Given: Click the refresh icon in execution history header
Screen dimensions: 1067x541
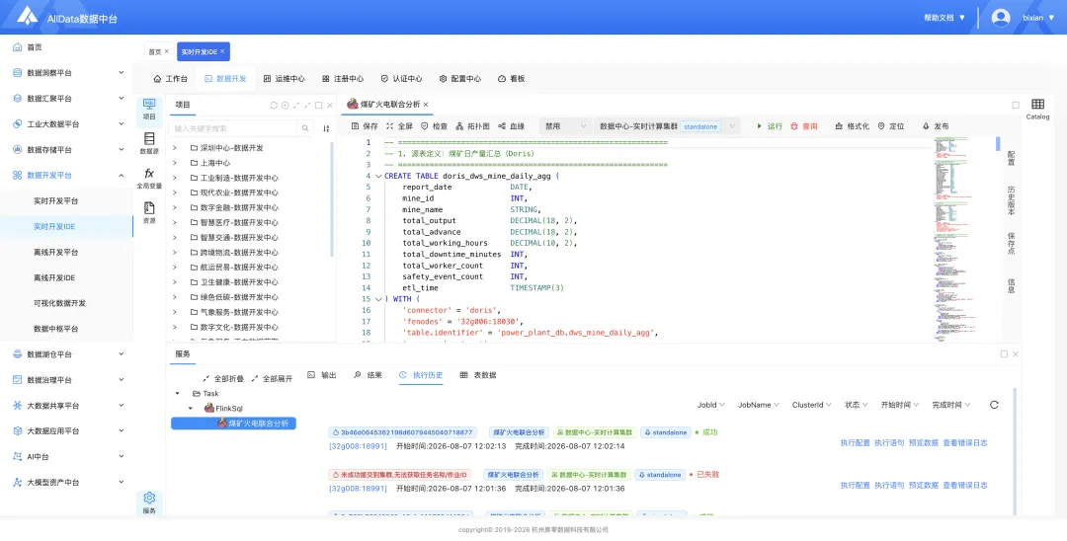Looking at the screenshot, I should (994, 405).
